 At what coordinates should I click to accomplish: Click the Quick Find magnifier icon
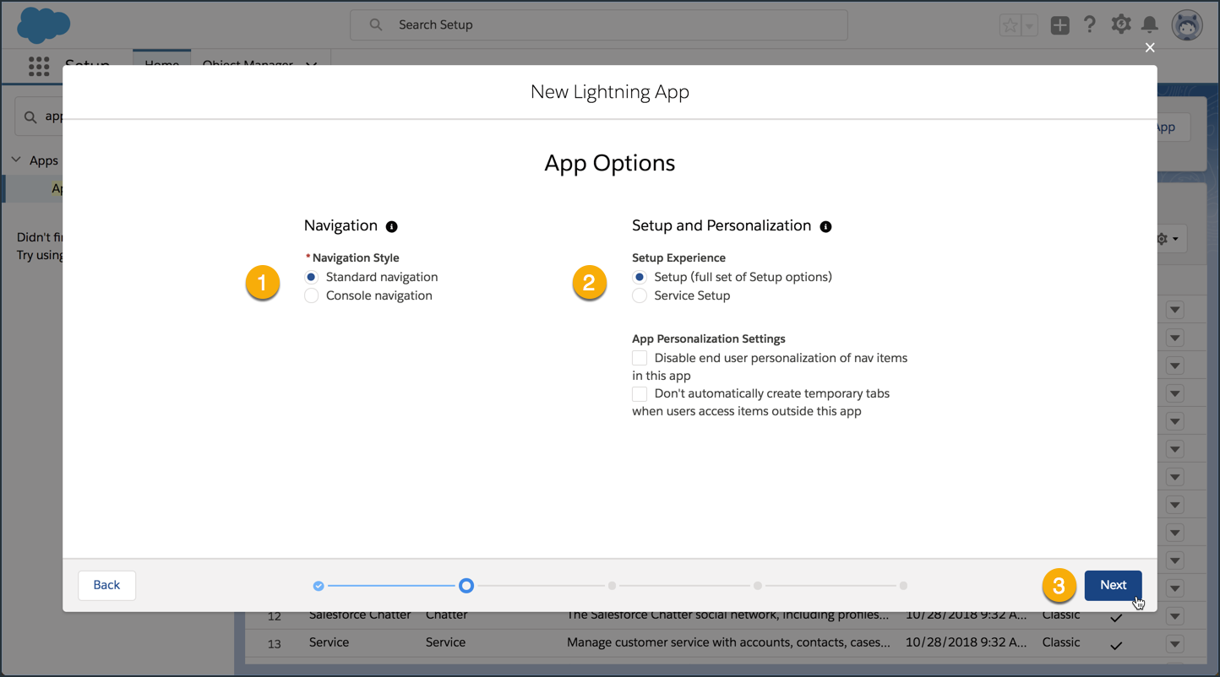(x=30, y=116)
